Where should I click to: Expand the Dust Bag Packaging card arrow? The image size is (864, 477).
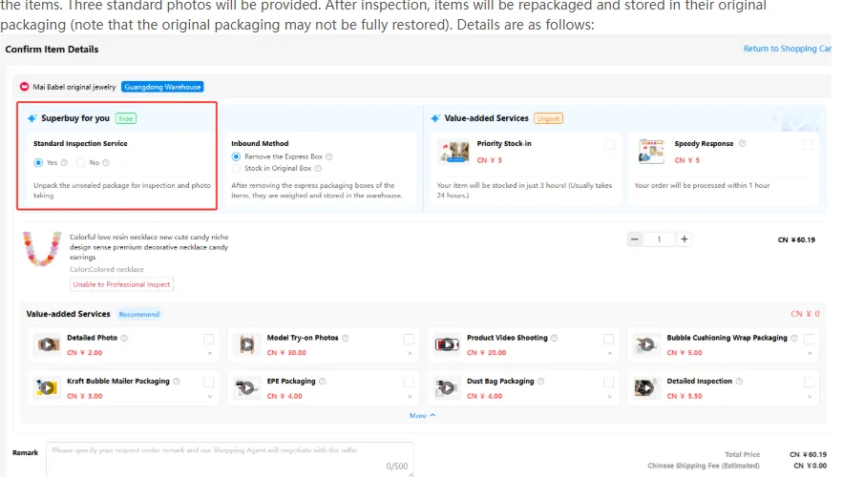tap(609, 397)
